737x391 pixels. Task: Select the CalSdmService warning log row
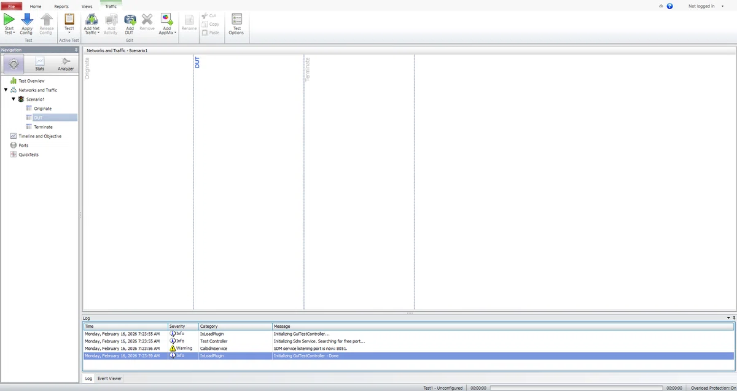408,348
